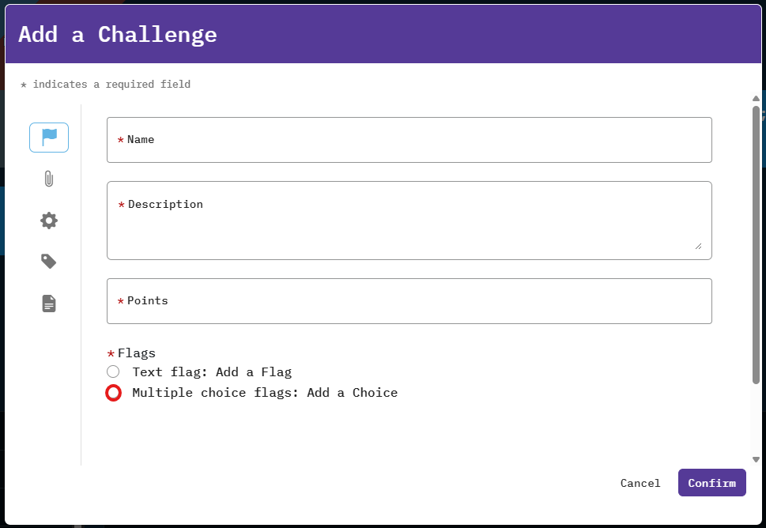Open the hints document icon
This screenshot has width=766, height=528.
pyautogui.click(x=49, y=303)
